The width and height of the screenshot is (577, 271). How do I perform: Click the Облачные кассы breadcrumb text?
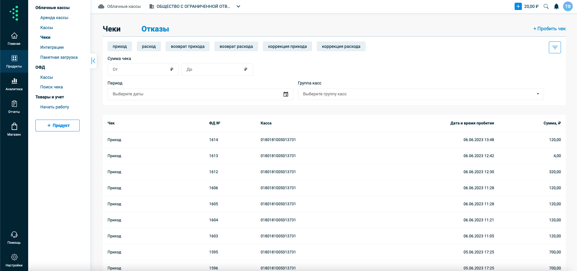(x=124, y=6)
